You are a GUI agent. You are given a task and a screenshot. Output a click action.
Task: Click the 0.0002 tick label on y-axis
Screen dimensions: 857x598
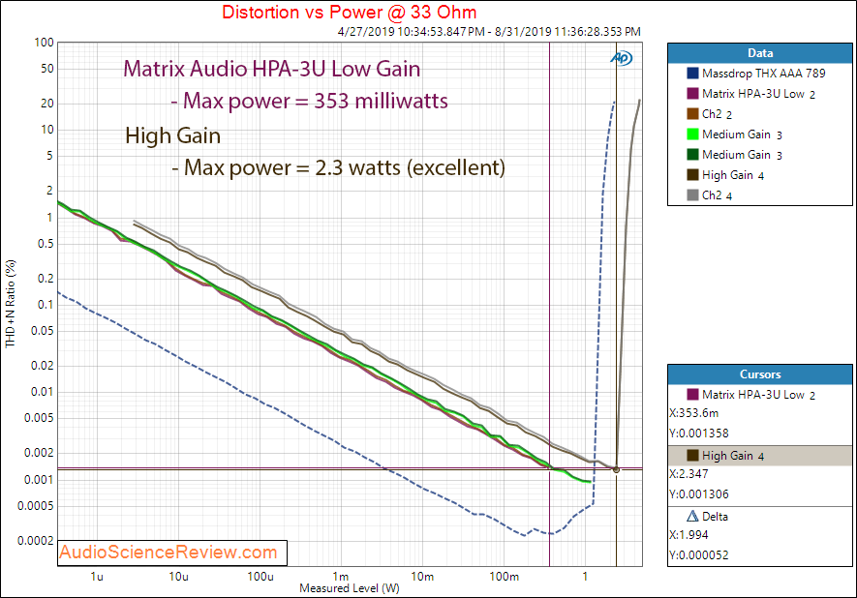[x=36, y=541]
